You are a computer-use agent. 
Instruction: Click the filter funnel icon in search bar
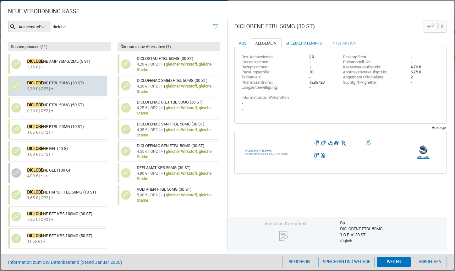216,27
